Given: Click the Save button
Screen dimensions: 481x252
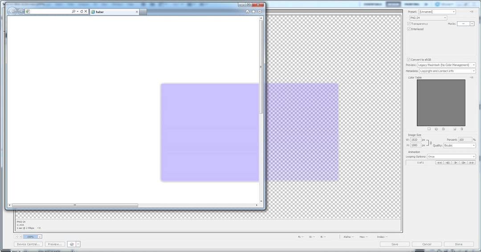Looking at the screenshot, I should tap(394, 244).
